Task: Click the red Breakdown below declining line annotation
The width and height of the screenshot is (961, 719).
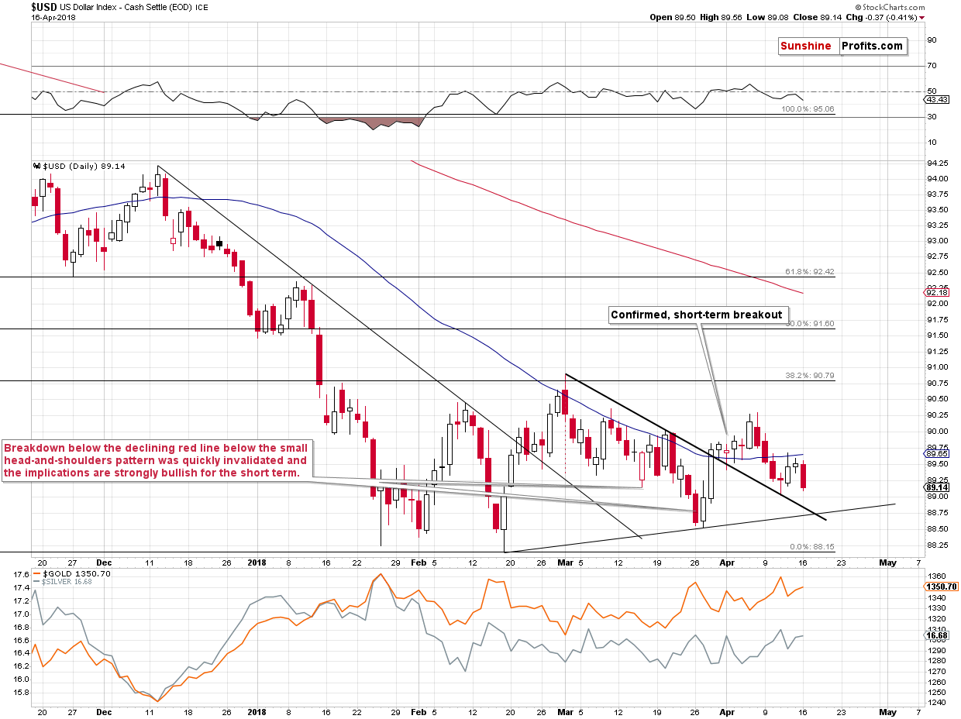Action: 157,460
